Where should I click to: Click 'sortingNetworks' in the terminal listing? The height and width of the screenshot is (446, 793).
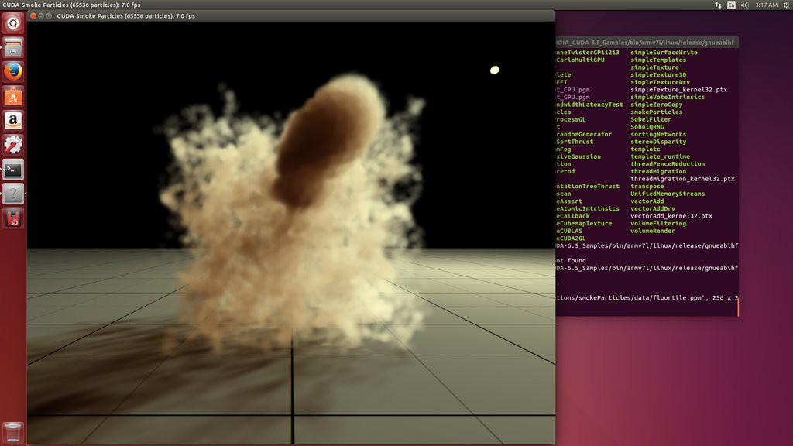pos(658,135)
